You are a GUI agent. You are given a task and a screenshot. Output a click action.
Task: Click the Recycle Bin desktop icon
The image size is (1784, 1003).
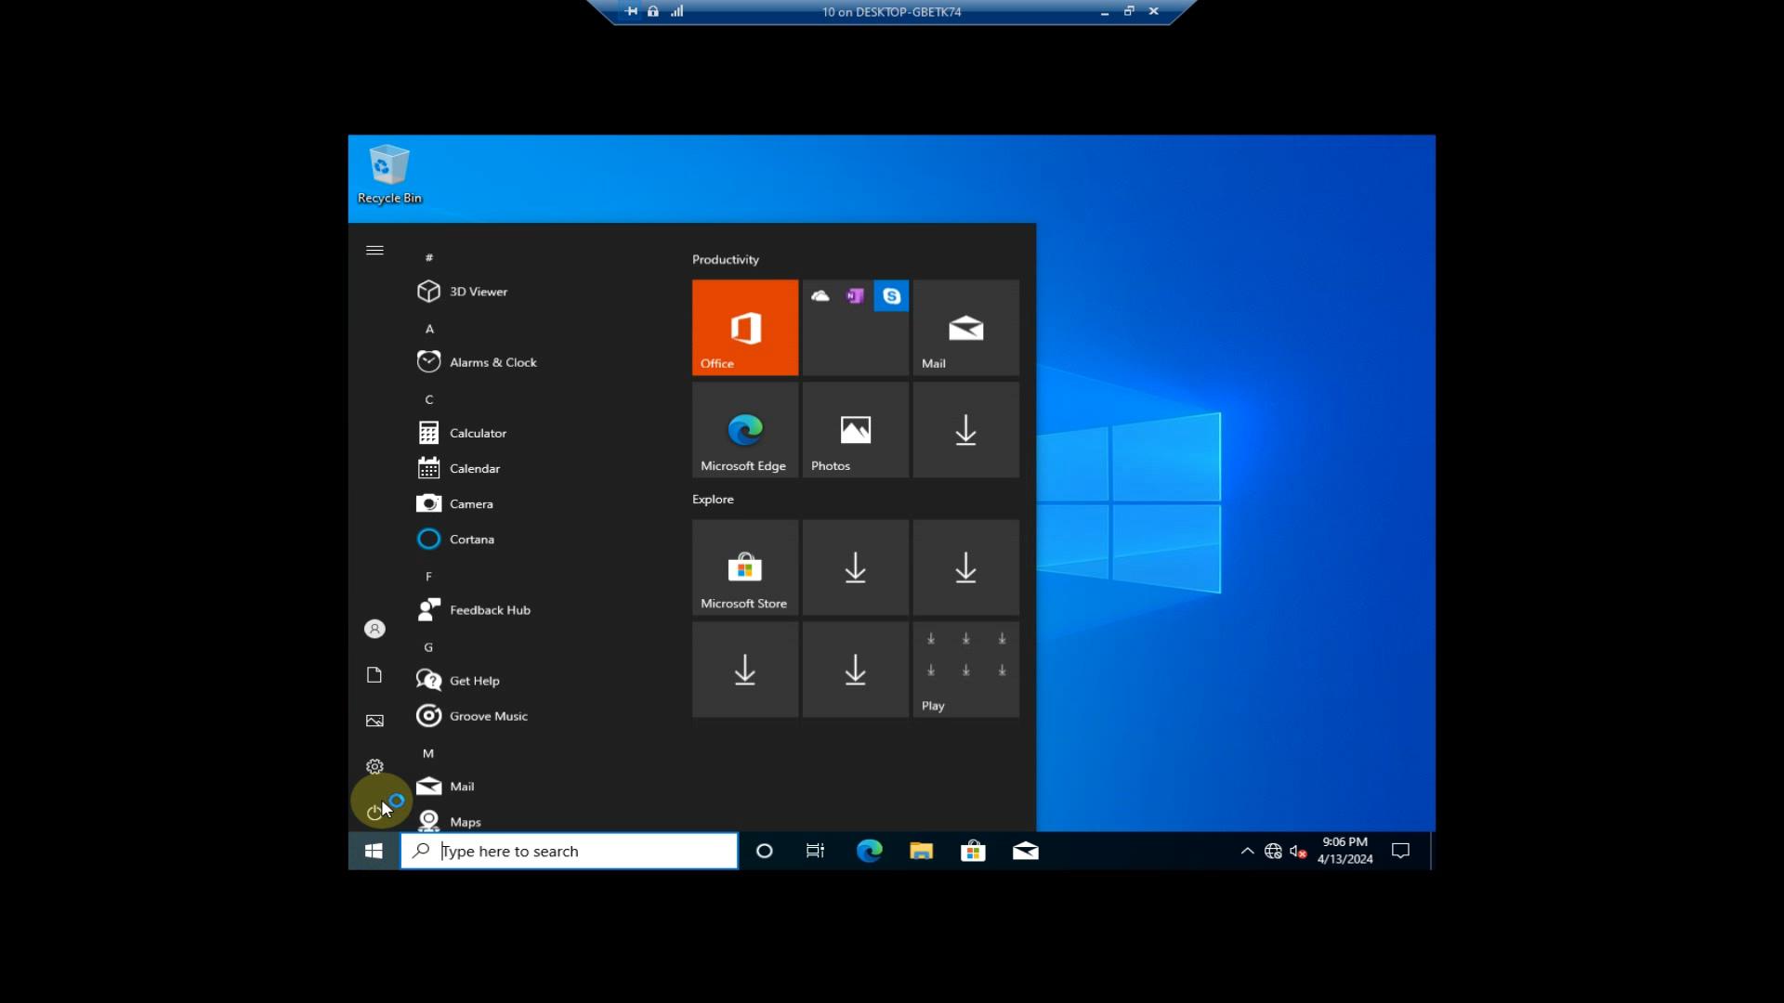pos(389,175)
